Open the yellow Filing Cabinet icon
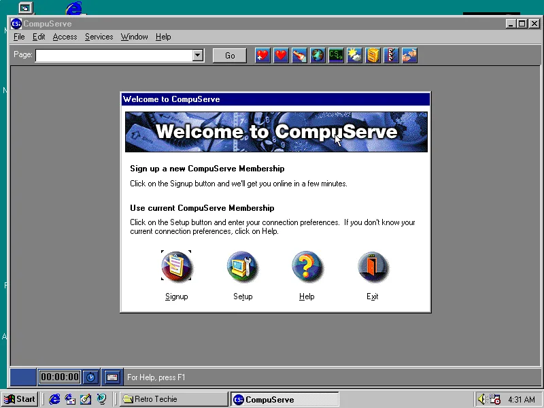Viewport: 544px width, 408px height. click(x=373, y=56)
